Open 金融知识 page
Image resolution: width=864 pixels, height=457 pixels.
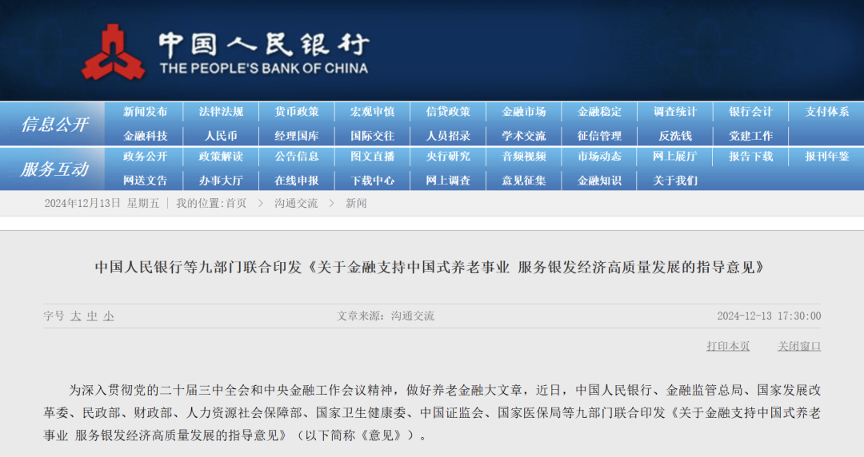point(599,181)
